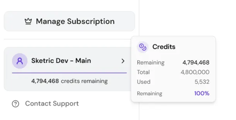Click the account card below Manage Subscription

point(68,69)
